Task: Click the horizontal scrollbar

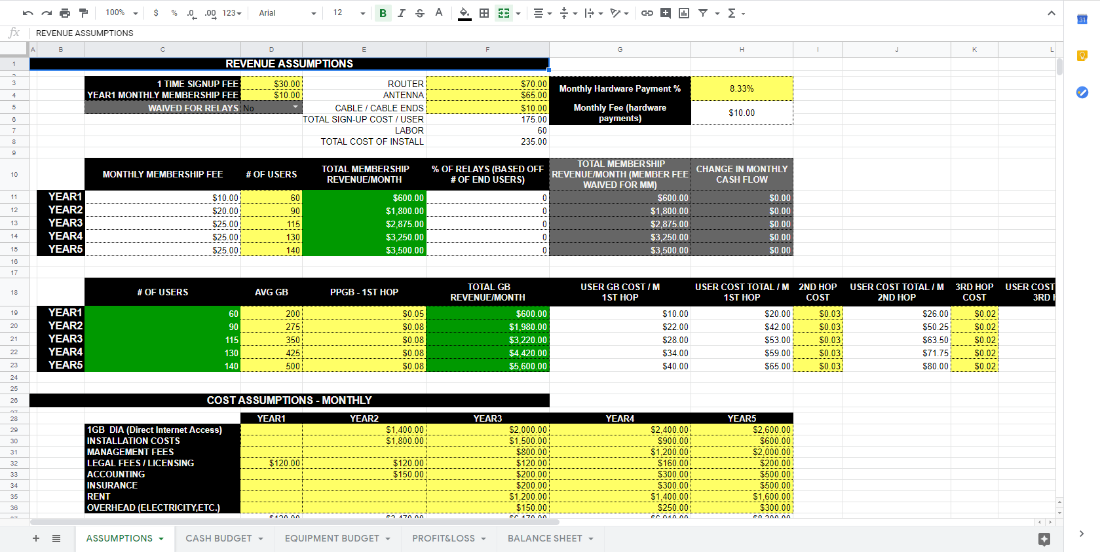Action: (295, 522)
